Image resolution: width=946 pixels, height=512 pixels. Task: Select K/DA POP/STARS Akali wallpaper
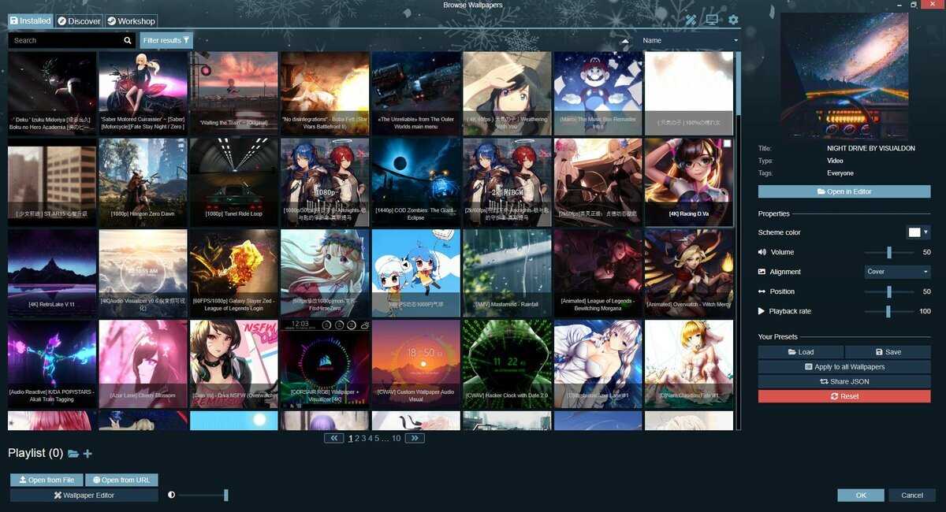click(x=52, y=364)
